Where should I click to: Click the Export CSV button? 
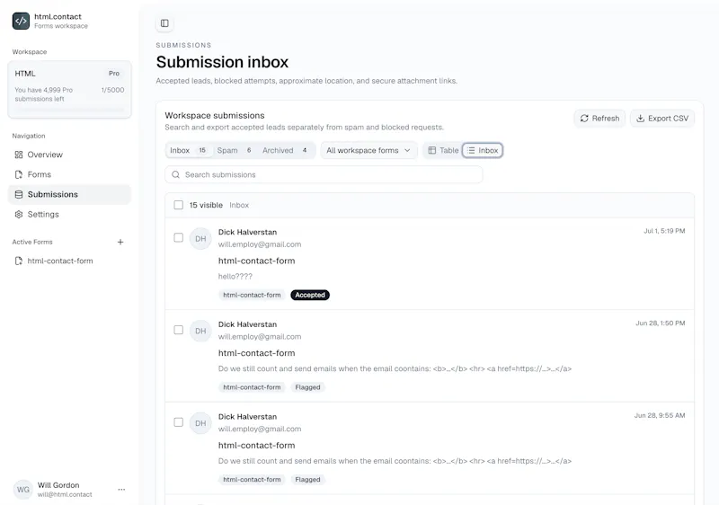tap(662, 119)
